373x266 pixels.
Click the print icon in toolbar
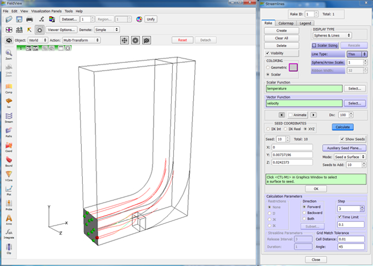pyautogui.click(x=31, y=20)
